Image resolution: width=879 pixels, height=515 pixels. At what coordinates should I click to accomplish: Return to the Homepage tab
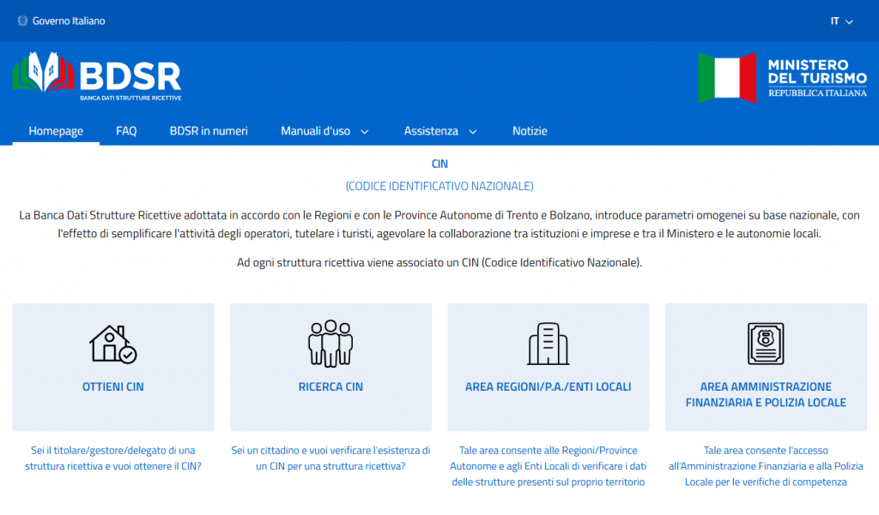56,131
